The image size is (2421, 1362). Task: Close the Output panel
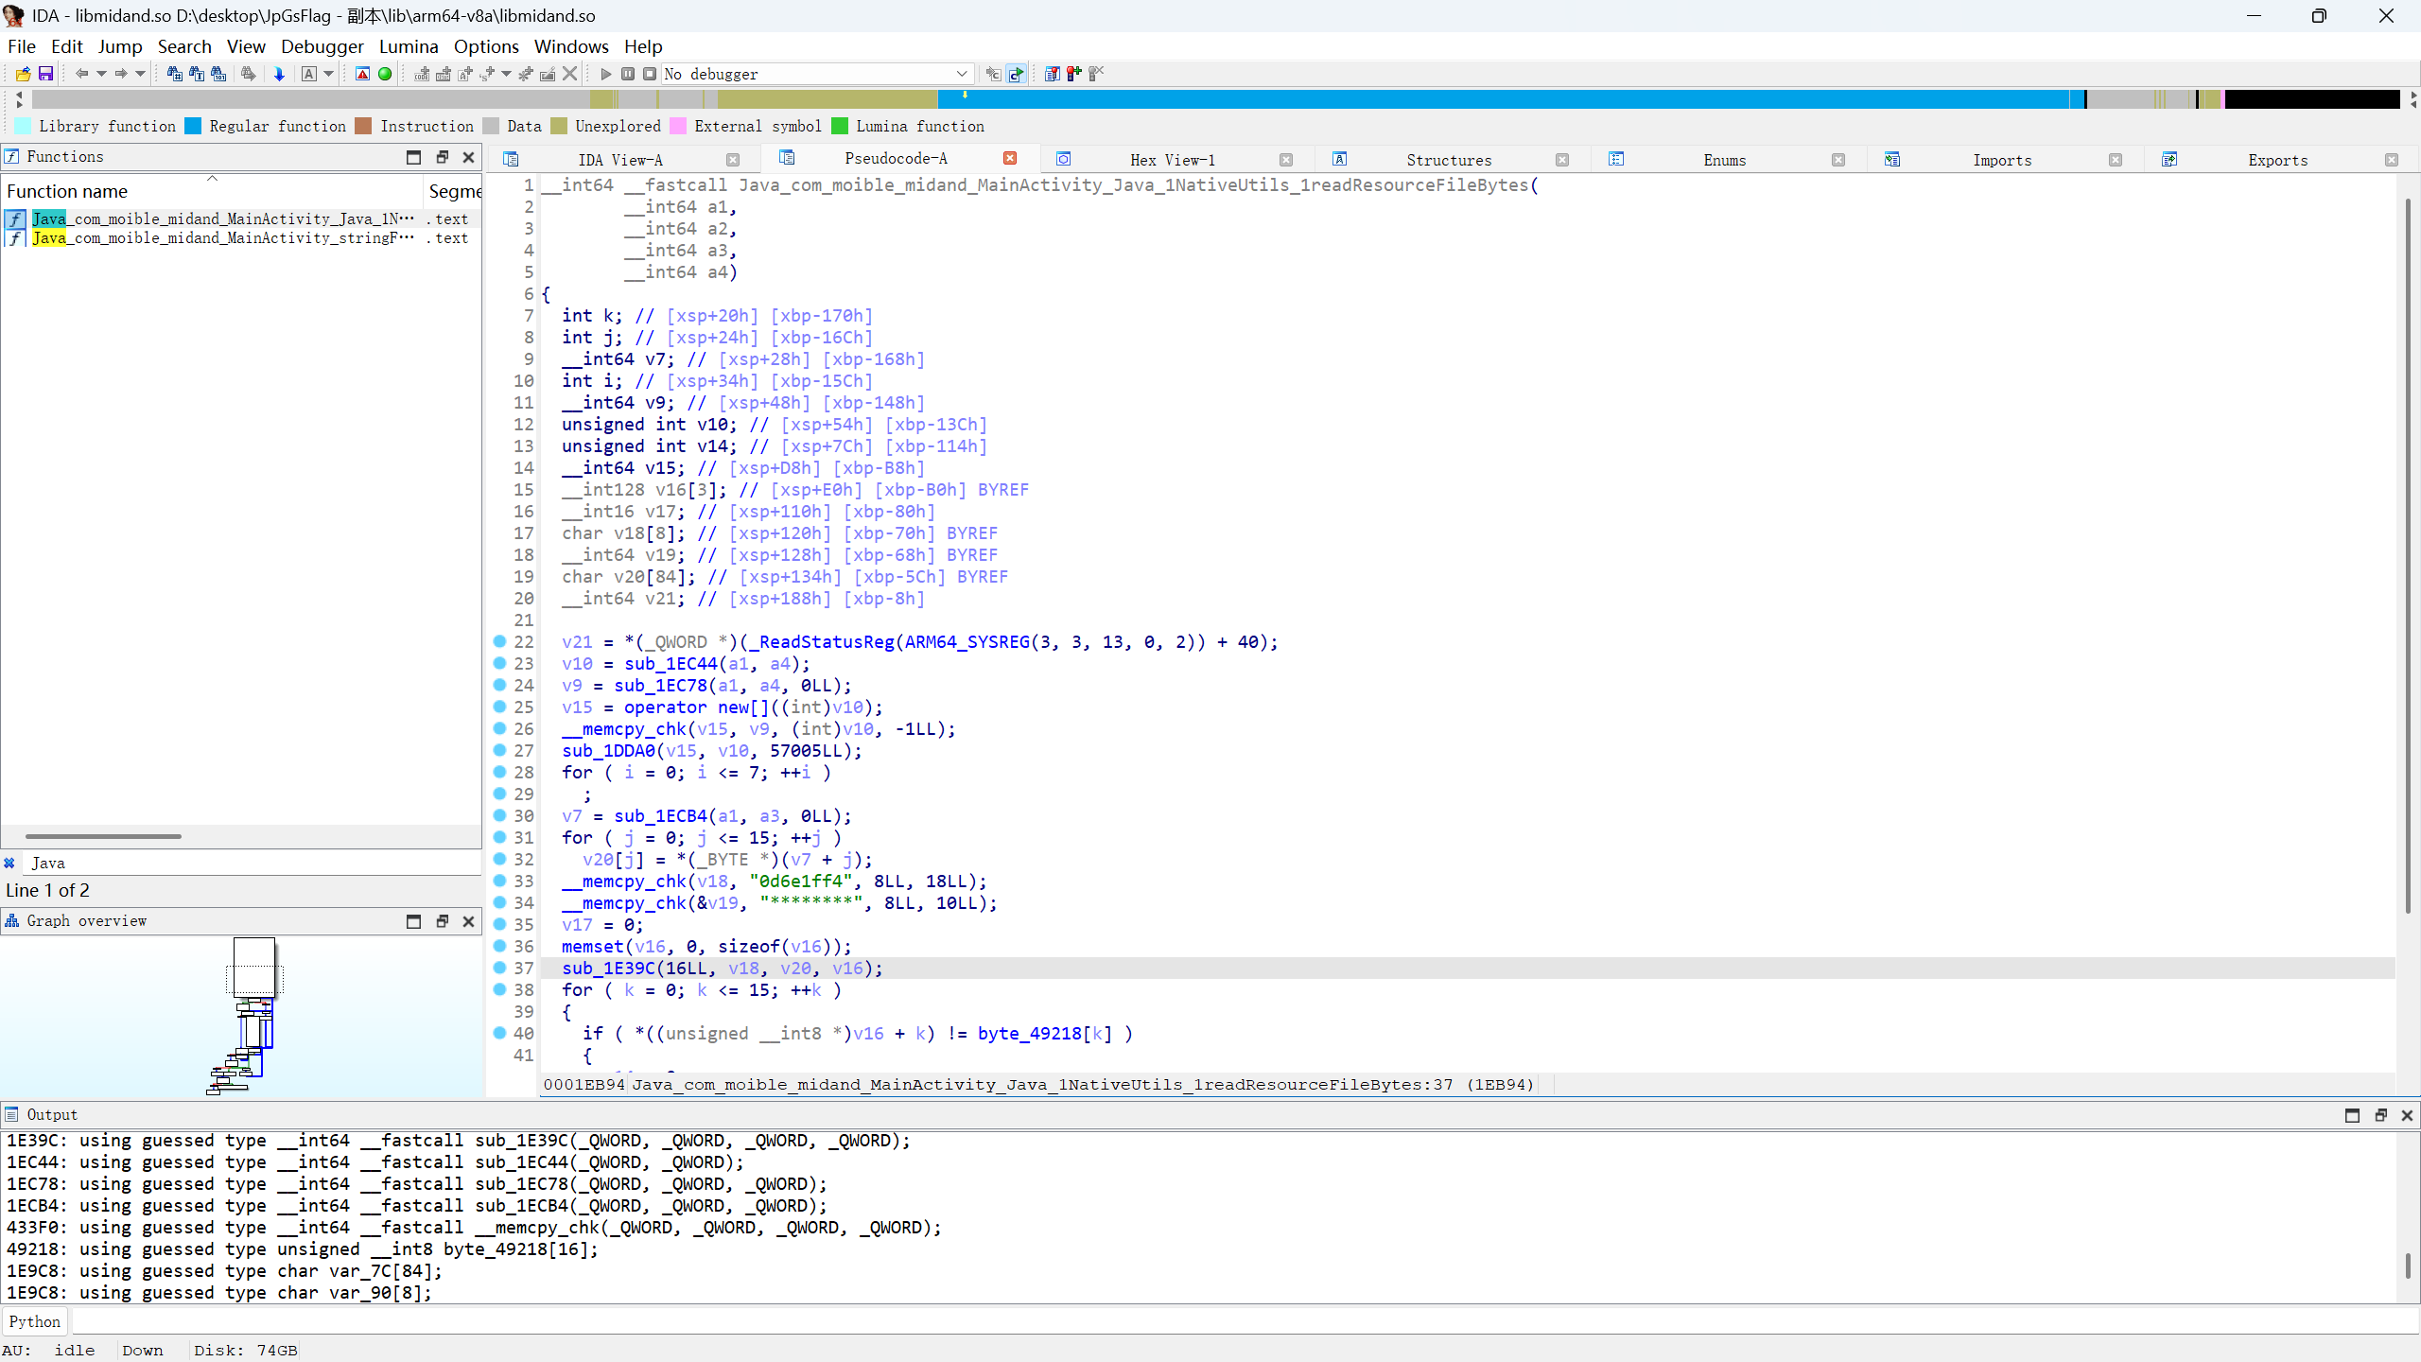(2407, 1115)
